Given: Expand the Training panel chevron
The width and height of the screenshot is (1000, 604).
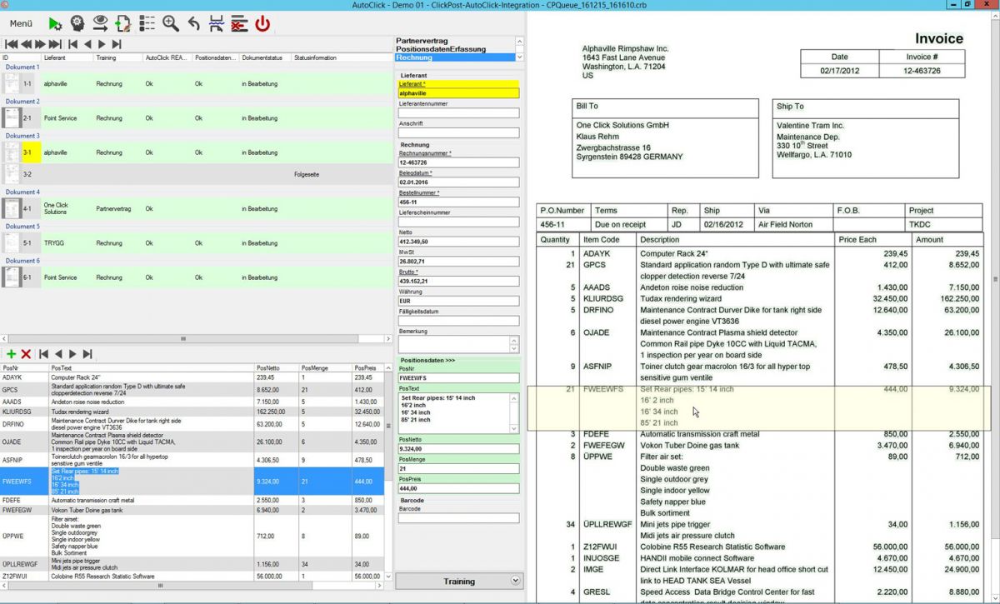Looking at the screenshot, I should coord(515,581).
